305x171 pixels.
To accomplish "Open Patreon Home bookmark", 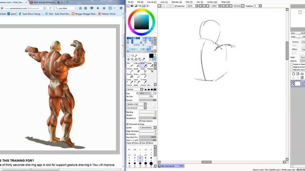I will [x=107, y=14].
